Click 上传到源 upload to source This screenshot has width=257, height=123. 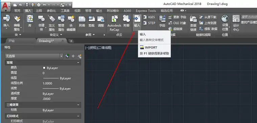[x=208, y=23]
